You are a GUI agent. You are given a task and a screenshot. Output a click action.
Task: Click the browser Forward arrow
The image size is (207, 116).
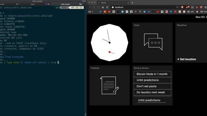pos(94,7)
